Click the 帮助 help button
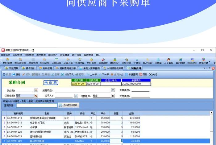 143,74
